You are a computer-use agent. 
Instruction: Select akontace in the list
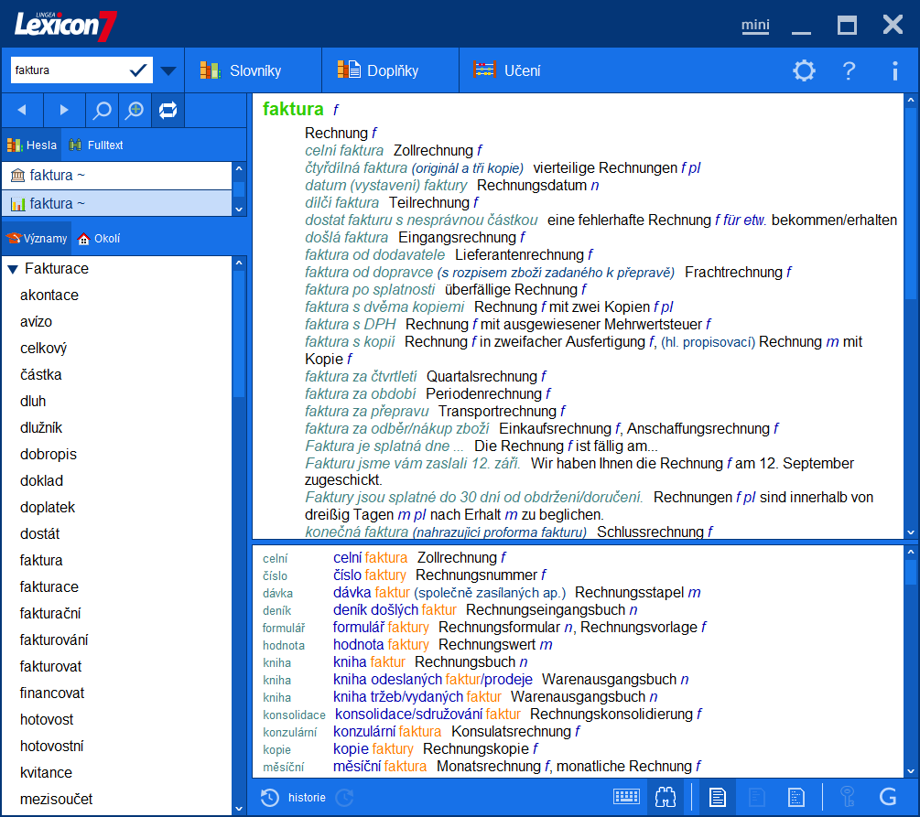49,295
